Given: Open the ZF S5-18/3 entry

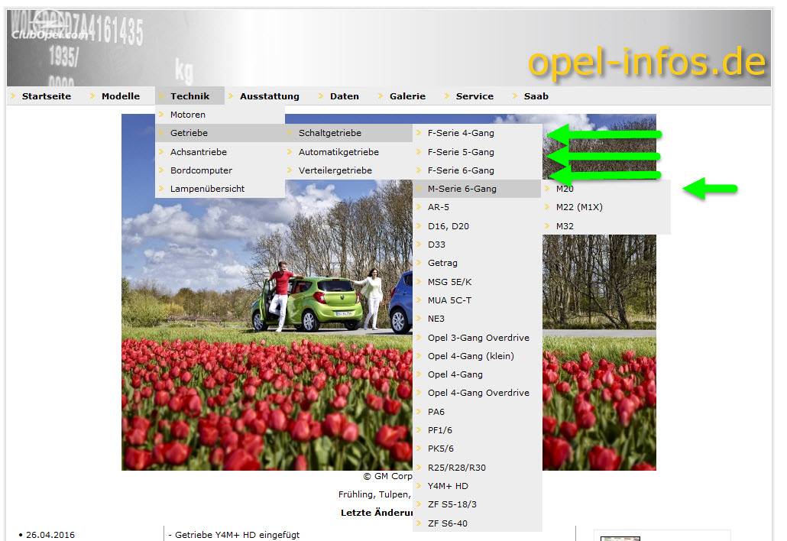Looking at the screenshot, I should point(478,504).
